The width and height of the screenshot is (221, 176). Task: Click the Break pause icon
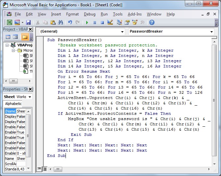(95, 22)
